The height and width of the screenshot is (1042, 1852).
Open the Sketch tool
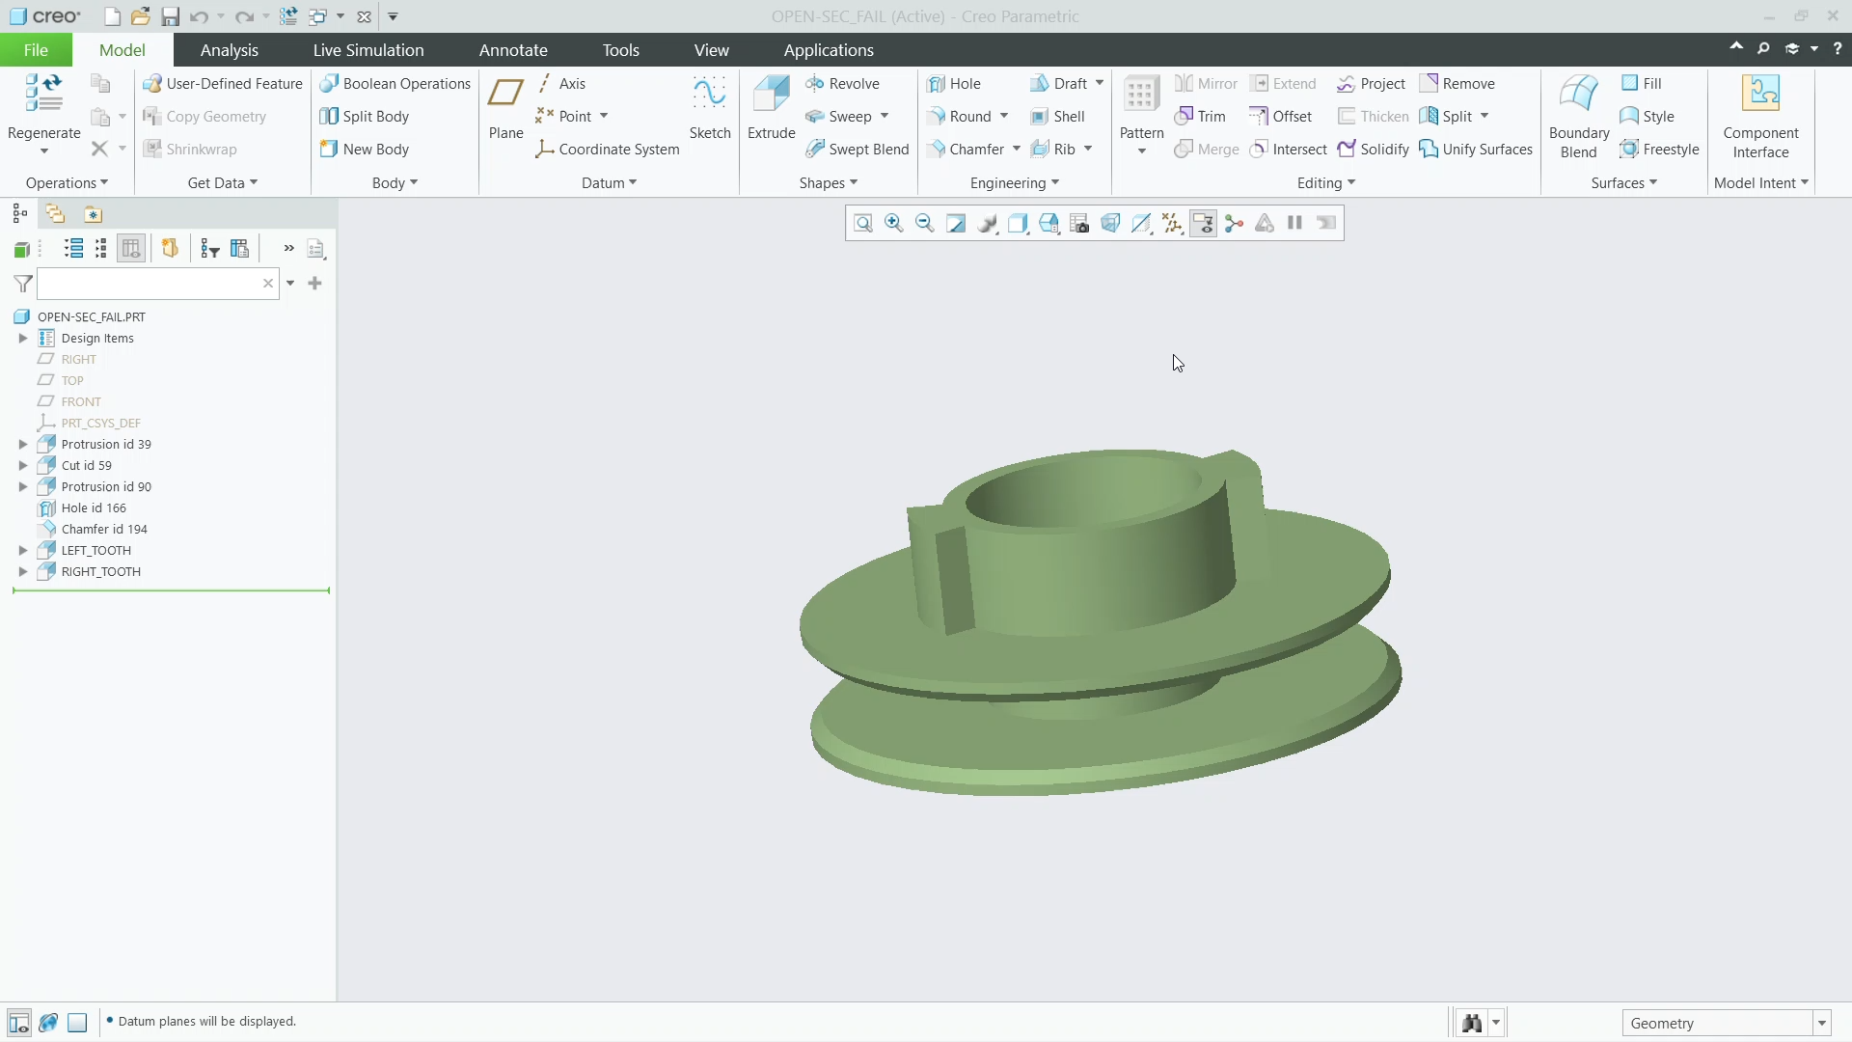[x=709, y=108]
